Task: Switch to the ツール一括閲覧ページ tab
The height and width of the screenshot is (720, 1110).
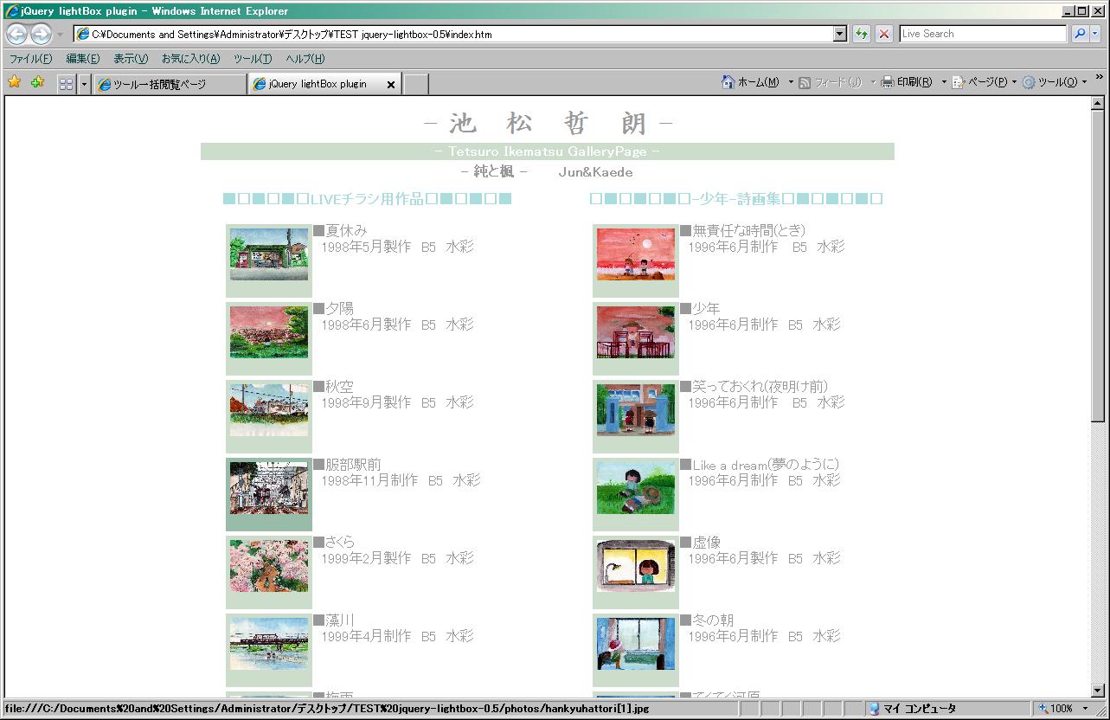Action: [170, 84]
